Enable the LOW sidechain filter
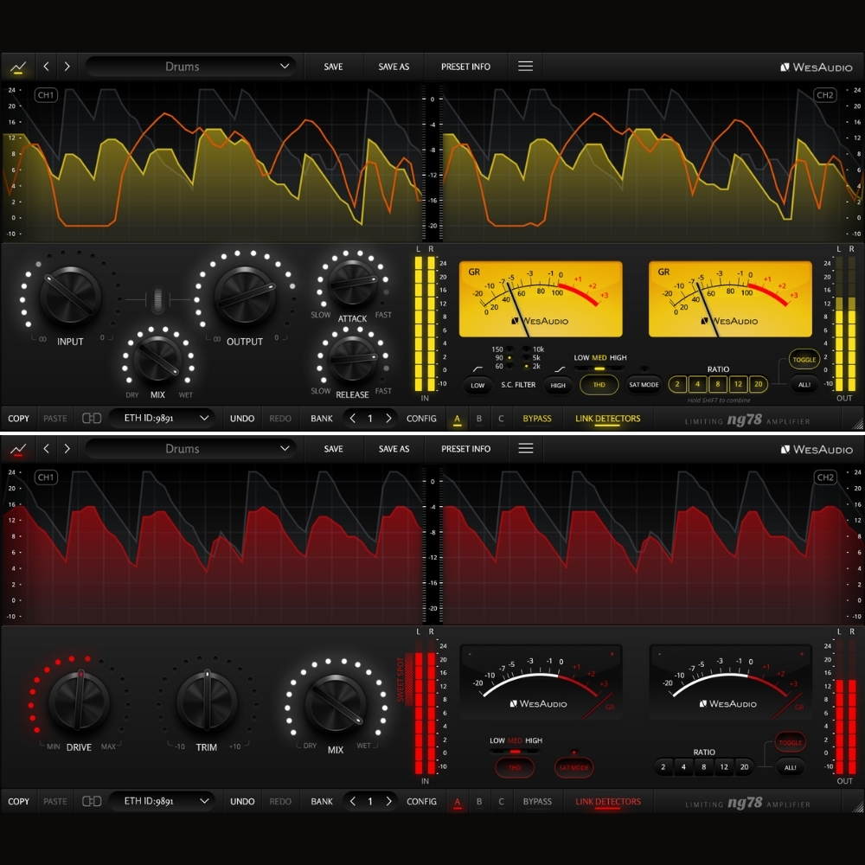 coord(477,385)
